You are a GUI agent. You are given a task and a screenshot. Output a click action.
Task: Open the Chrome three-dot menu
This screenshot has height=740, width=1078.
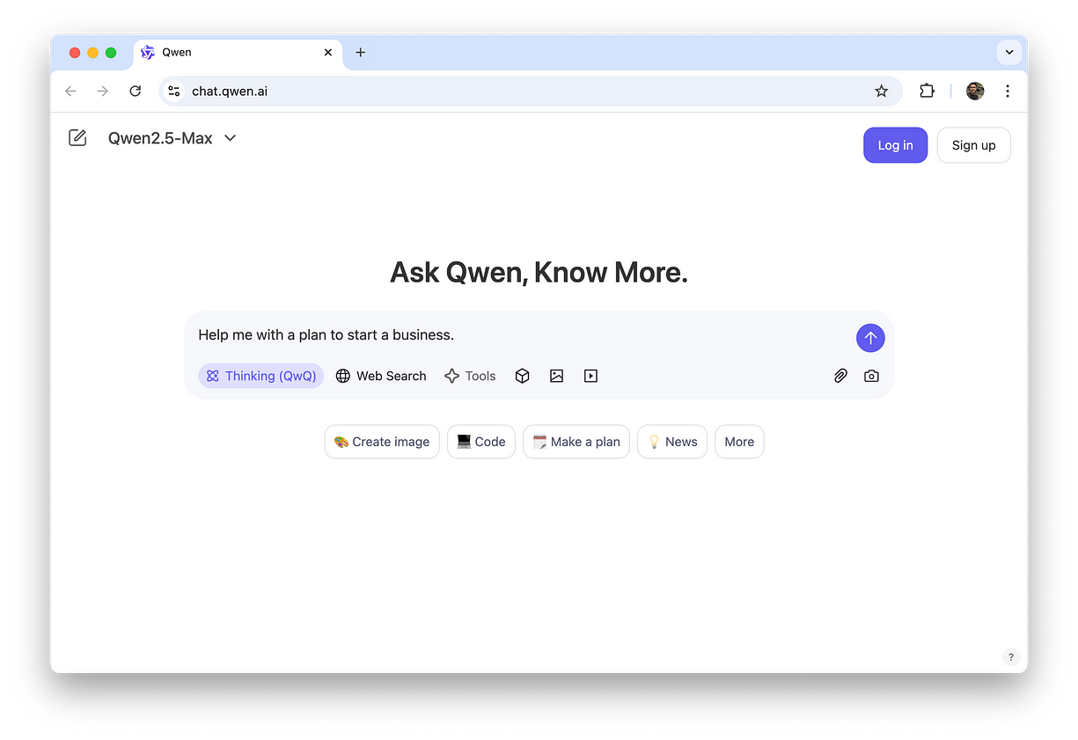tap(1008, 91)
